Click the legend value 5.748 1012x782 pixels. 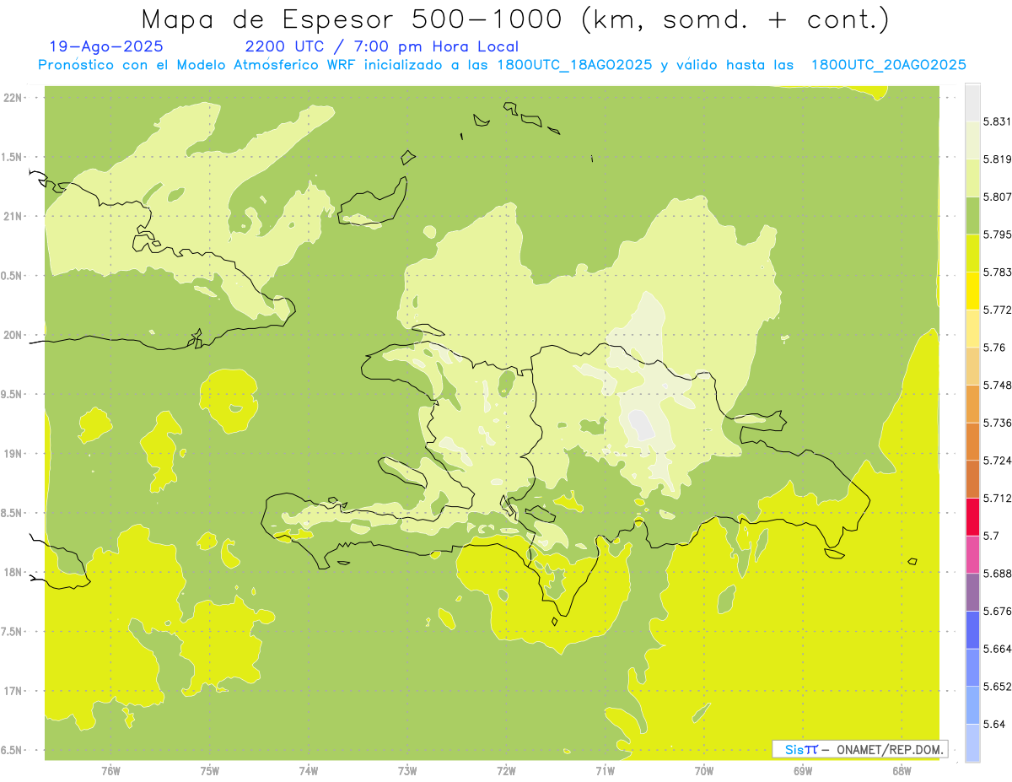click(x=997, y=385)
